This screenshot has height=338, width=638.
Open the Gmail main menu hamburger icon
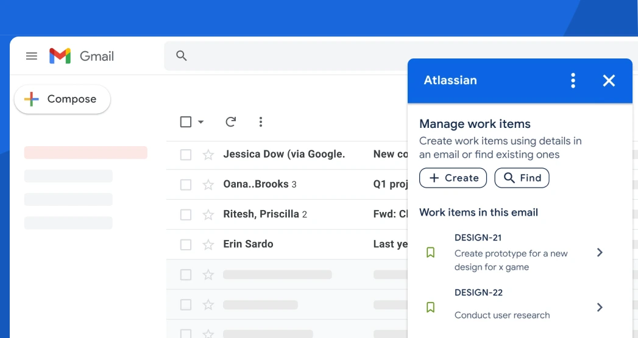coord(32,56)
